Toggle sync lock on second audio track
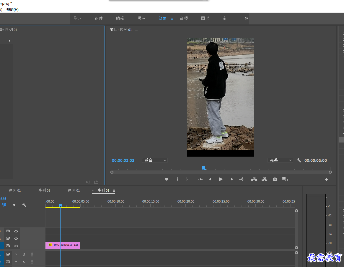344x267 pixels. coord(8,261)
